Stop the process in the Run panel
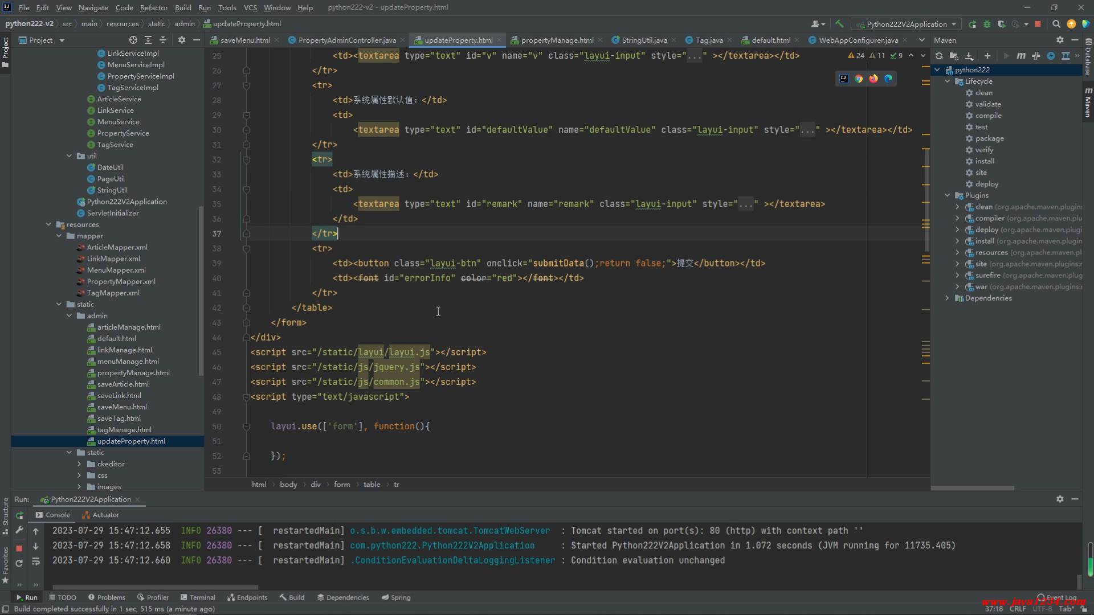Screen dimensions: 1094x615 [19, 548]
